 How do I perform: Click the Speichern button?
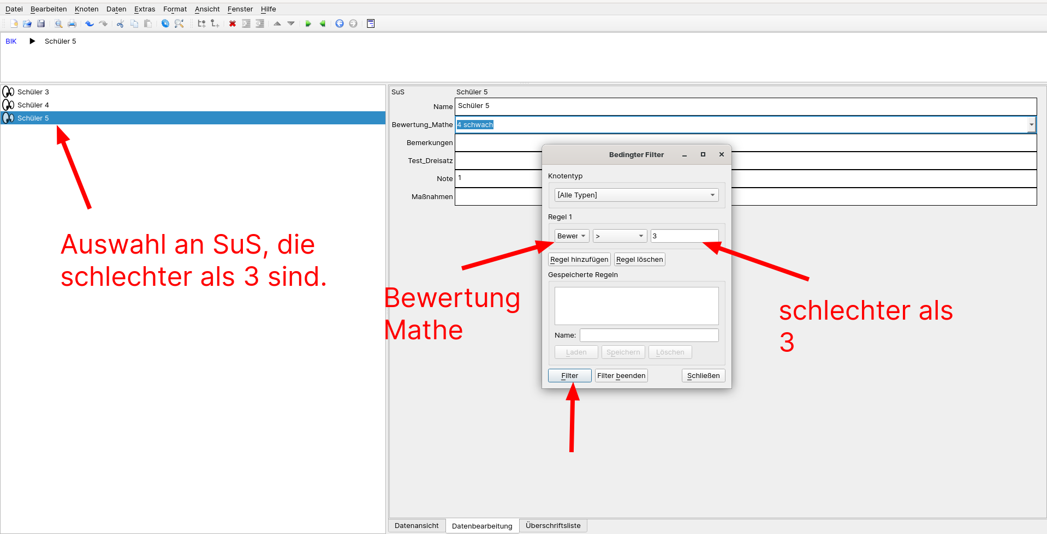pos(623,352)
